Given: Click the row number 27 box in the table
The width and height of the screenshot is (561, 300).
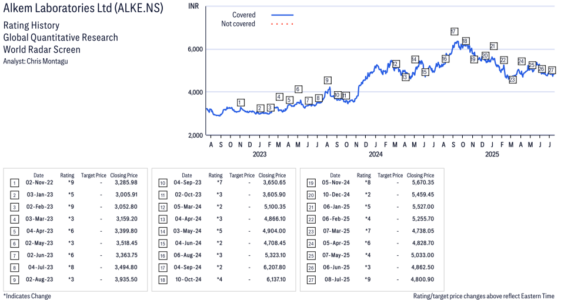Looking at the screenshot, I should pos(311,280).
